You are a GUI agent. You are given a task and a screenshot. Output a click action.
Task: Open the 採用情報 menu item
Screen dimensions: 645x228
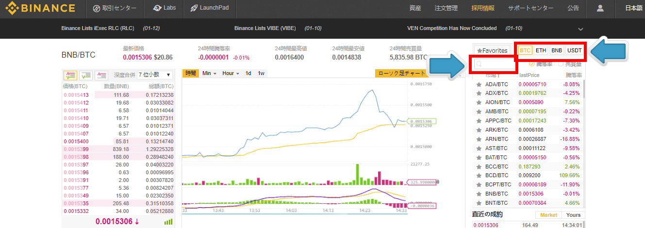point(483,8)
